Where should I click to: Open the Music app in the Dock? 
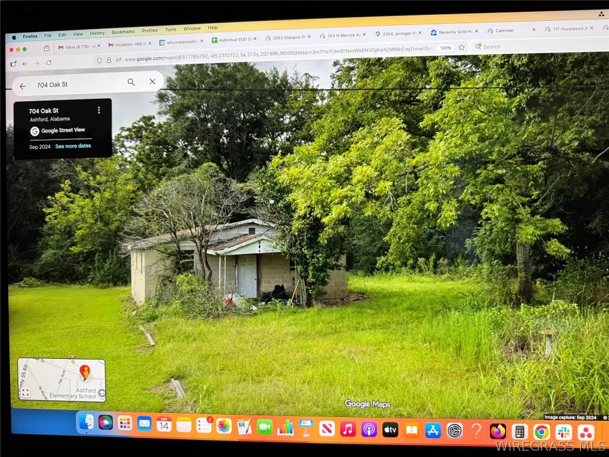pos(348,429)
